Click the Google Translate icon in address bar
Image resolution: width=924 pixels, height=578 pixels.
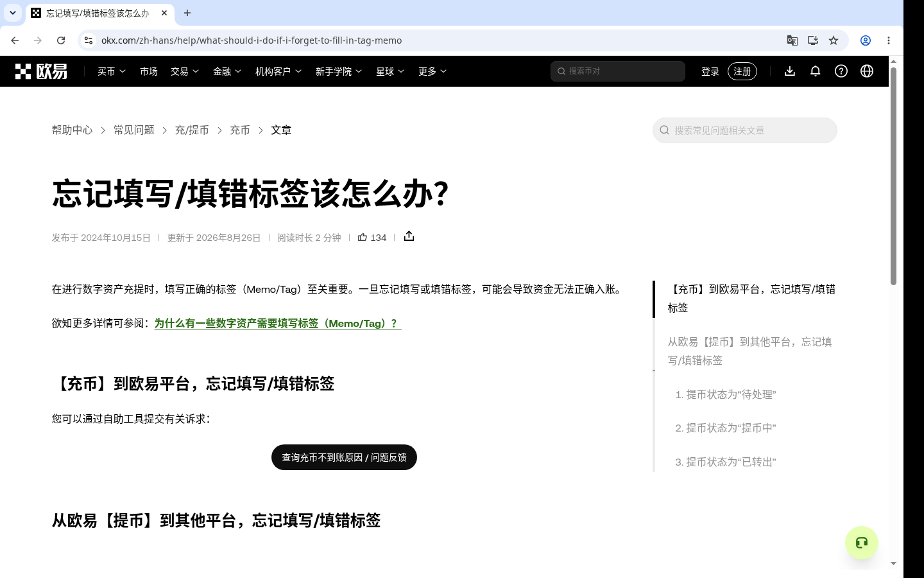792,40
